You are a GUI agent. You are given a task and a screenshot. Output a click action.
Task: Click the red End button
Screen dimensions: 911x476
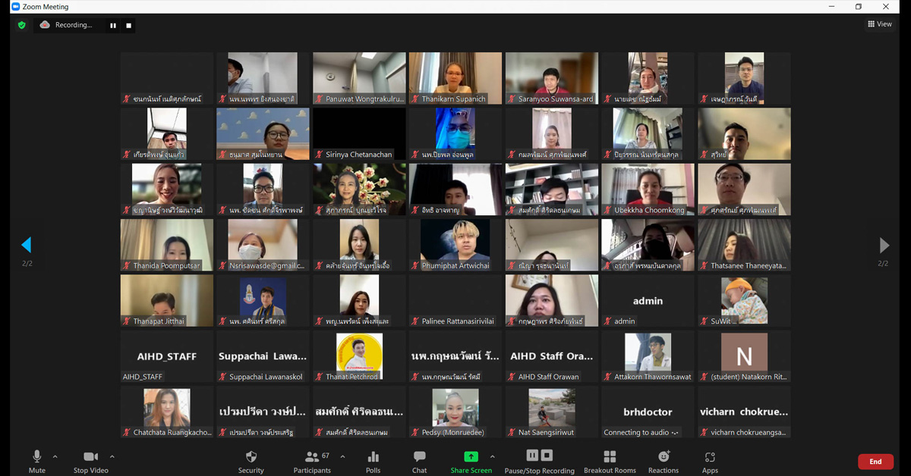[875, 462]
